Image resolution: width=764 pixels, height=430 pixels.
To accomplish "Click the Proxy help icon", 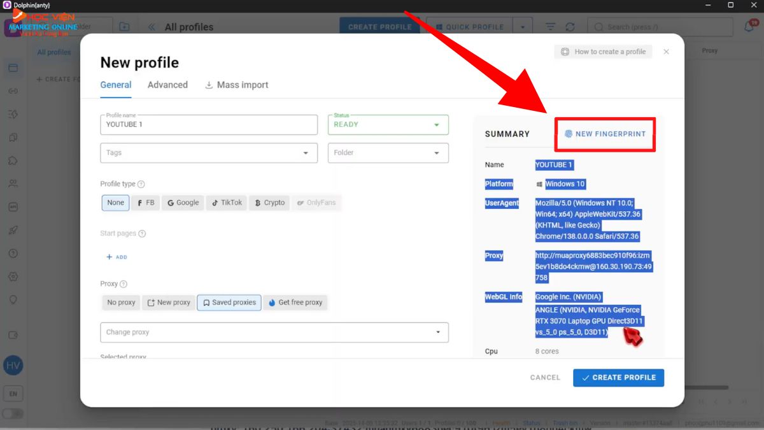I will 124,284.
